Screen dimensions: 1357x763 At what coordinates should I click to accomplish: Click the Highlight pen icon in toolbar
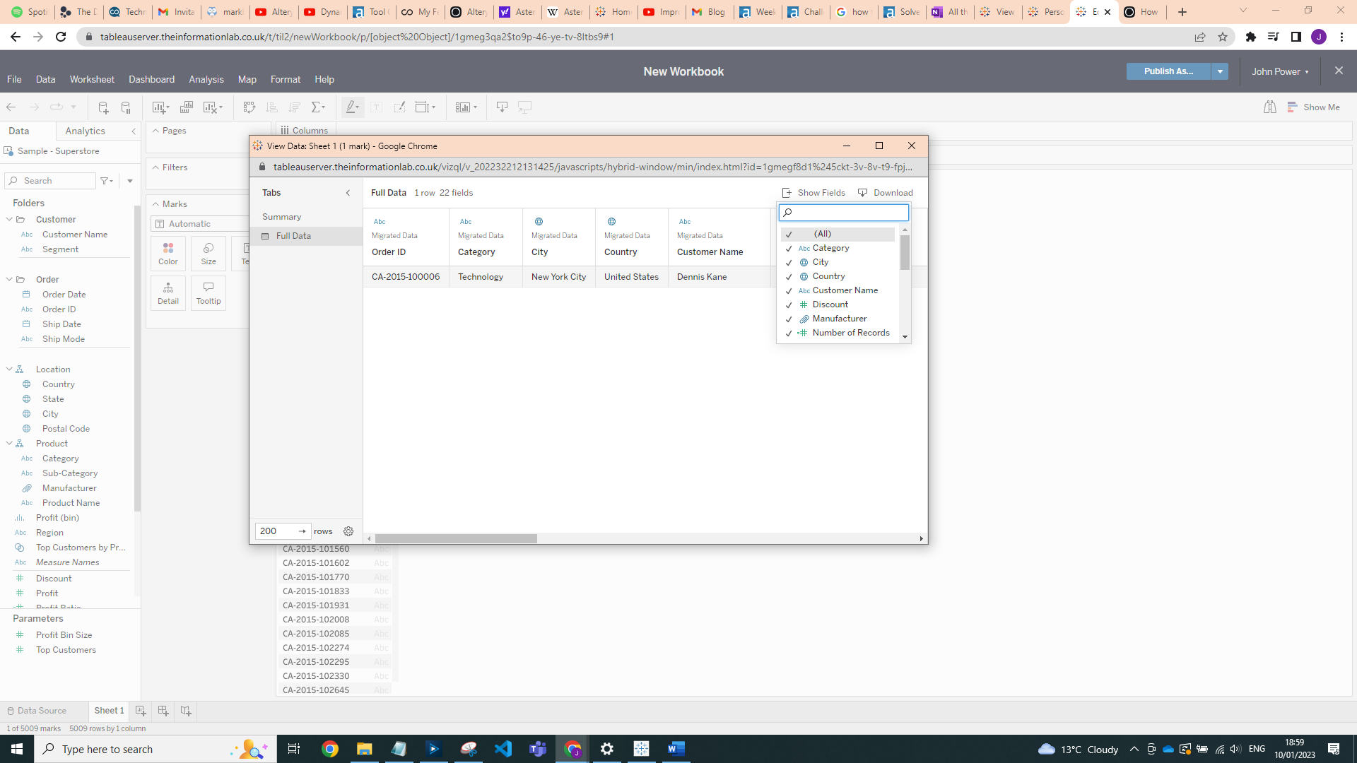(x=352, y=107)
